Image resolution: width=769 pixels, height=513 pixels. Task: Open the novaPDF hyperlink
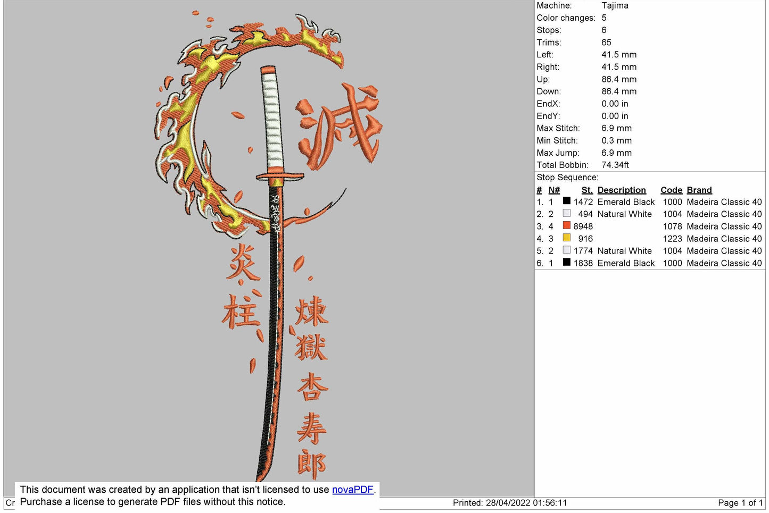point(352,490)
